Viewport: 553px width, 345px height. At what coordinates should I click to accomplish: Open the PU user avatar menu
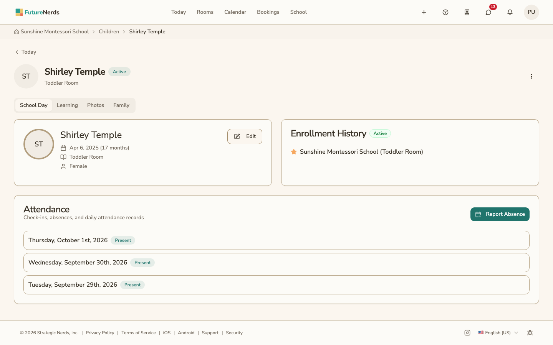coord(531,12)
